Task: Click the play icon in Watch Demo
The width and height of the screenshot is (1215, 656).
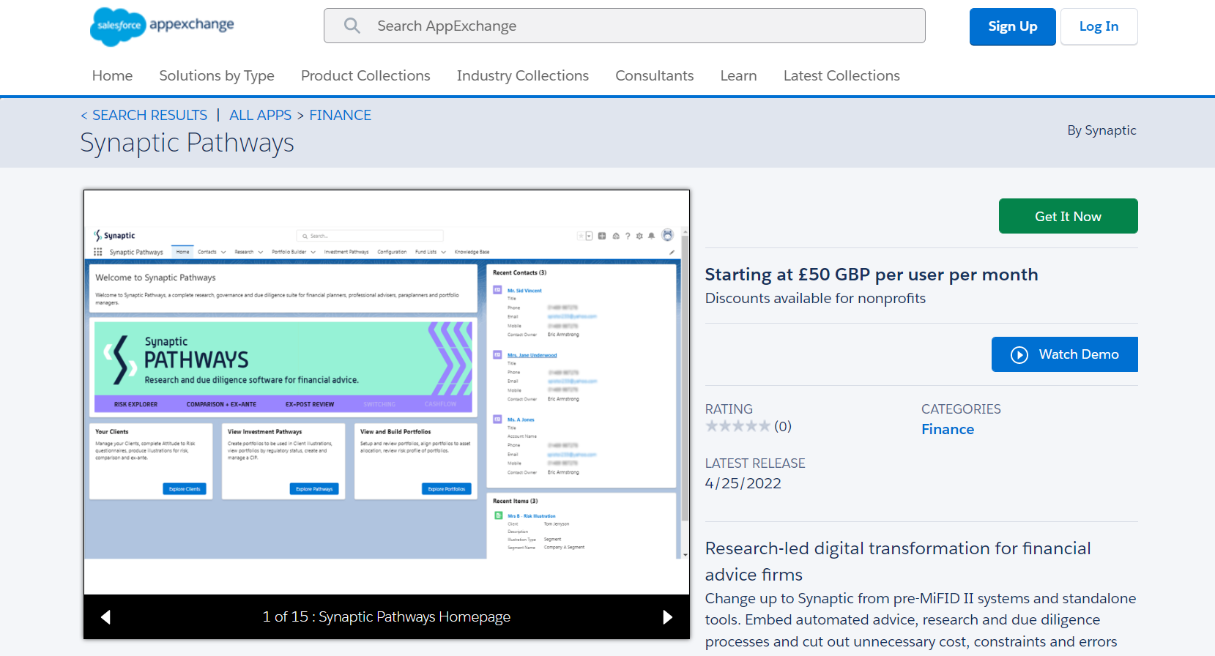Action: [x=1019, y=355]
